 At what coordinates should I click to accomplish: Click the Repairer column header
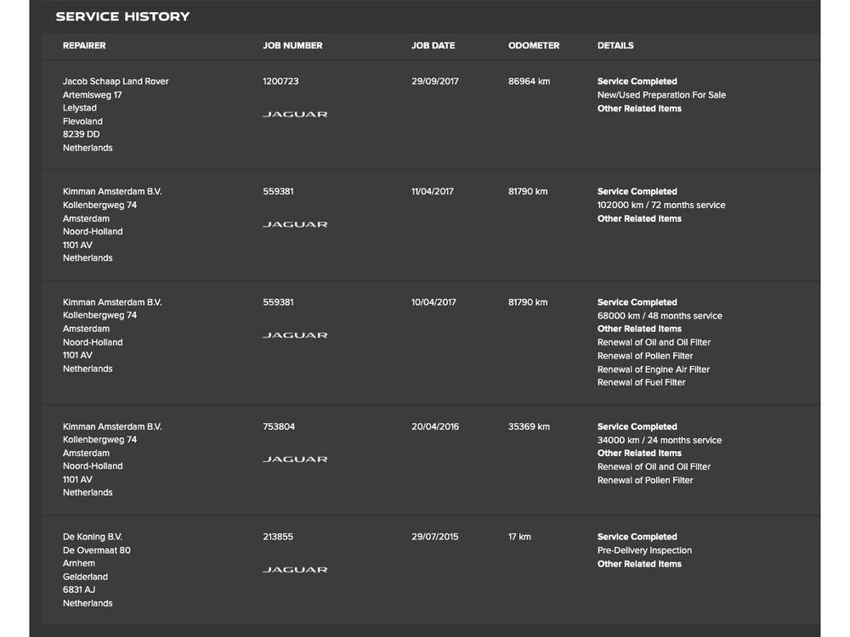click(x=84, y=46)
